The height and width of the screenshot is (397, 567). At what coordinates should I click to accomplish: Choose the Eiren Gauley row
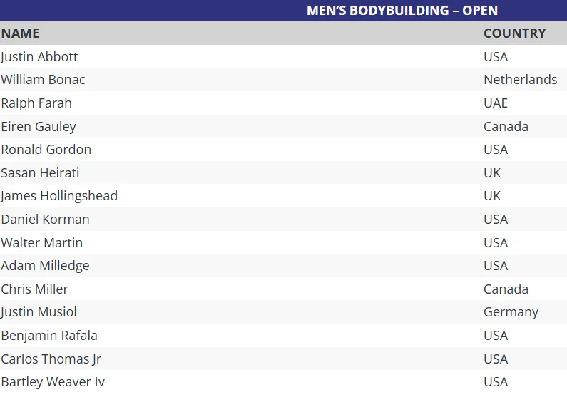point(39,127)
